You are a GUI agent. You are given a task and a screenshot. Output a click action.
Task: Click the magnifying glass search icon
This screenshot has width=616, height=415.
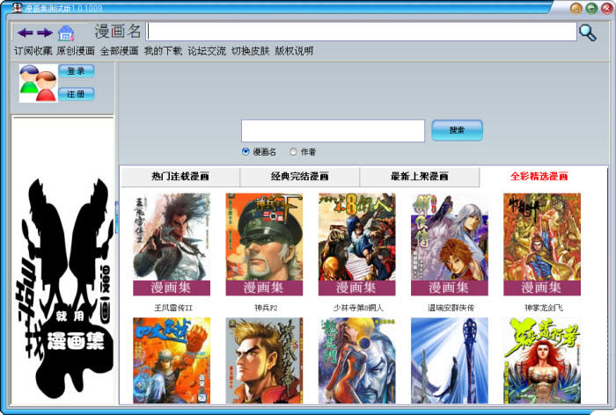point(588,33)
